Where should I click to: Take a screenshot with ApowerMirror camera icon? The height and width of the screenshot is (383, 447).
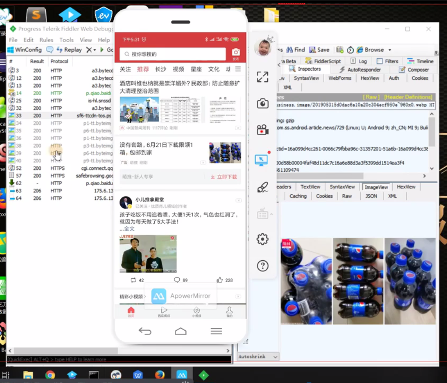coord(262,103)
